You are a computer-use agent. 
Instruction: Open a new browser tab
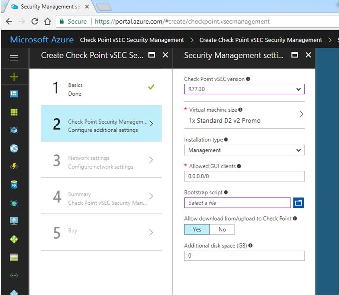click(104, 7)
